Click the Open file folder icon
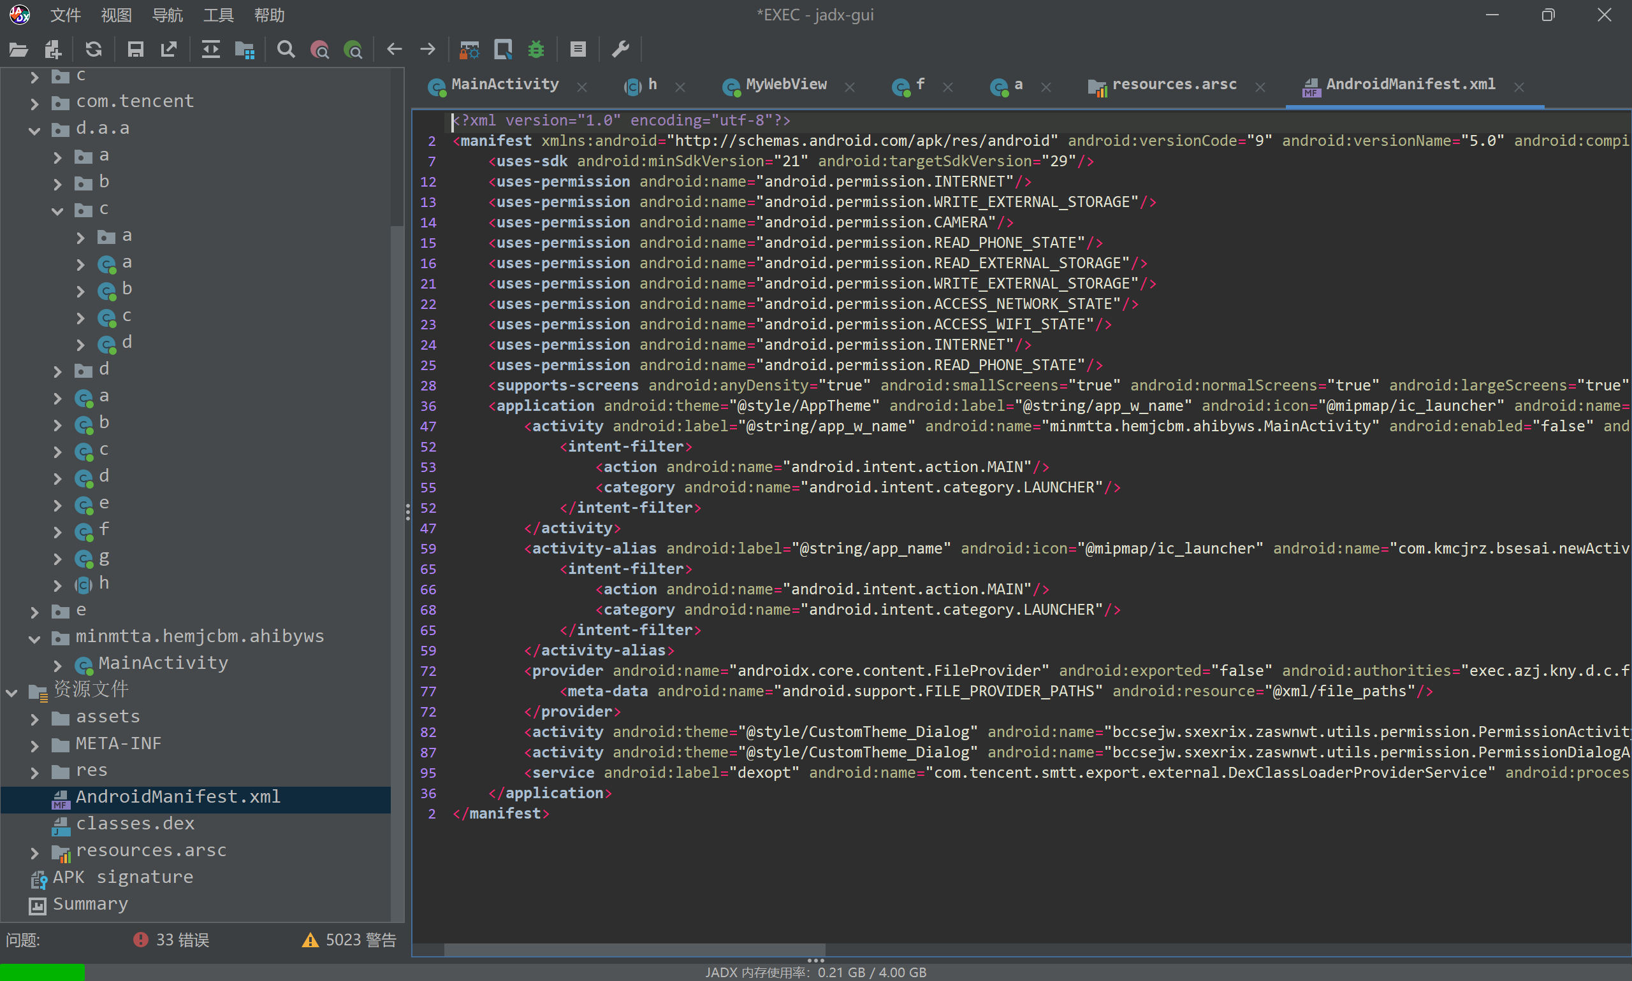Viewport: 1632px width, 981px height. pyautogui.click(x=18, y=50)
